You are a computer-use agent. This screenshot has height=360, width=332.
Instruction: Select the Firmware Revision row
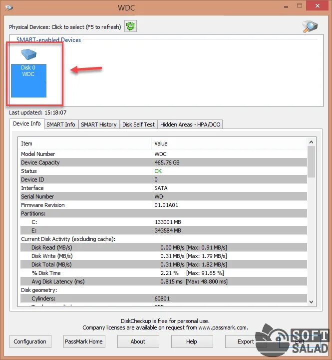164,205
